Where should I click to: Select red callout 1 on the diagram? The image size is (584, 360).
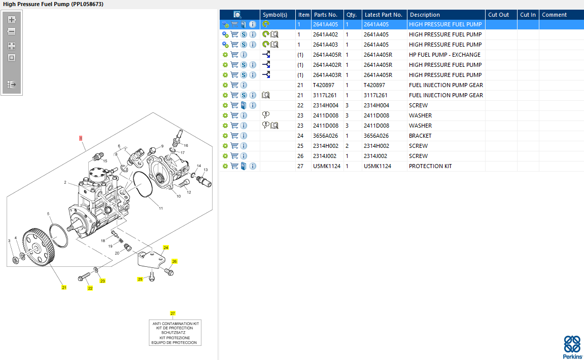[81, 138]
